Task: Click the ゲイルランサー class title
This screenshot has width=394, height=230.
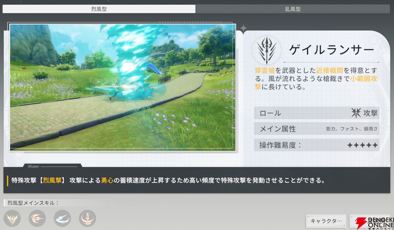Action: 332,50
